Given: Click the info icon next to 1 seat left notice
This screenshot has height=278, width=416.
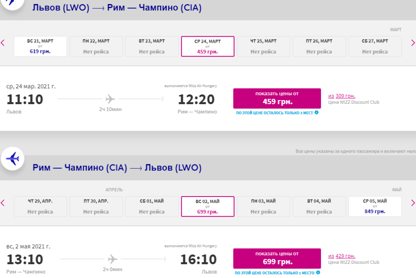Looking at the screenshot, I should (x=318, y=272).
